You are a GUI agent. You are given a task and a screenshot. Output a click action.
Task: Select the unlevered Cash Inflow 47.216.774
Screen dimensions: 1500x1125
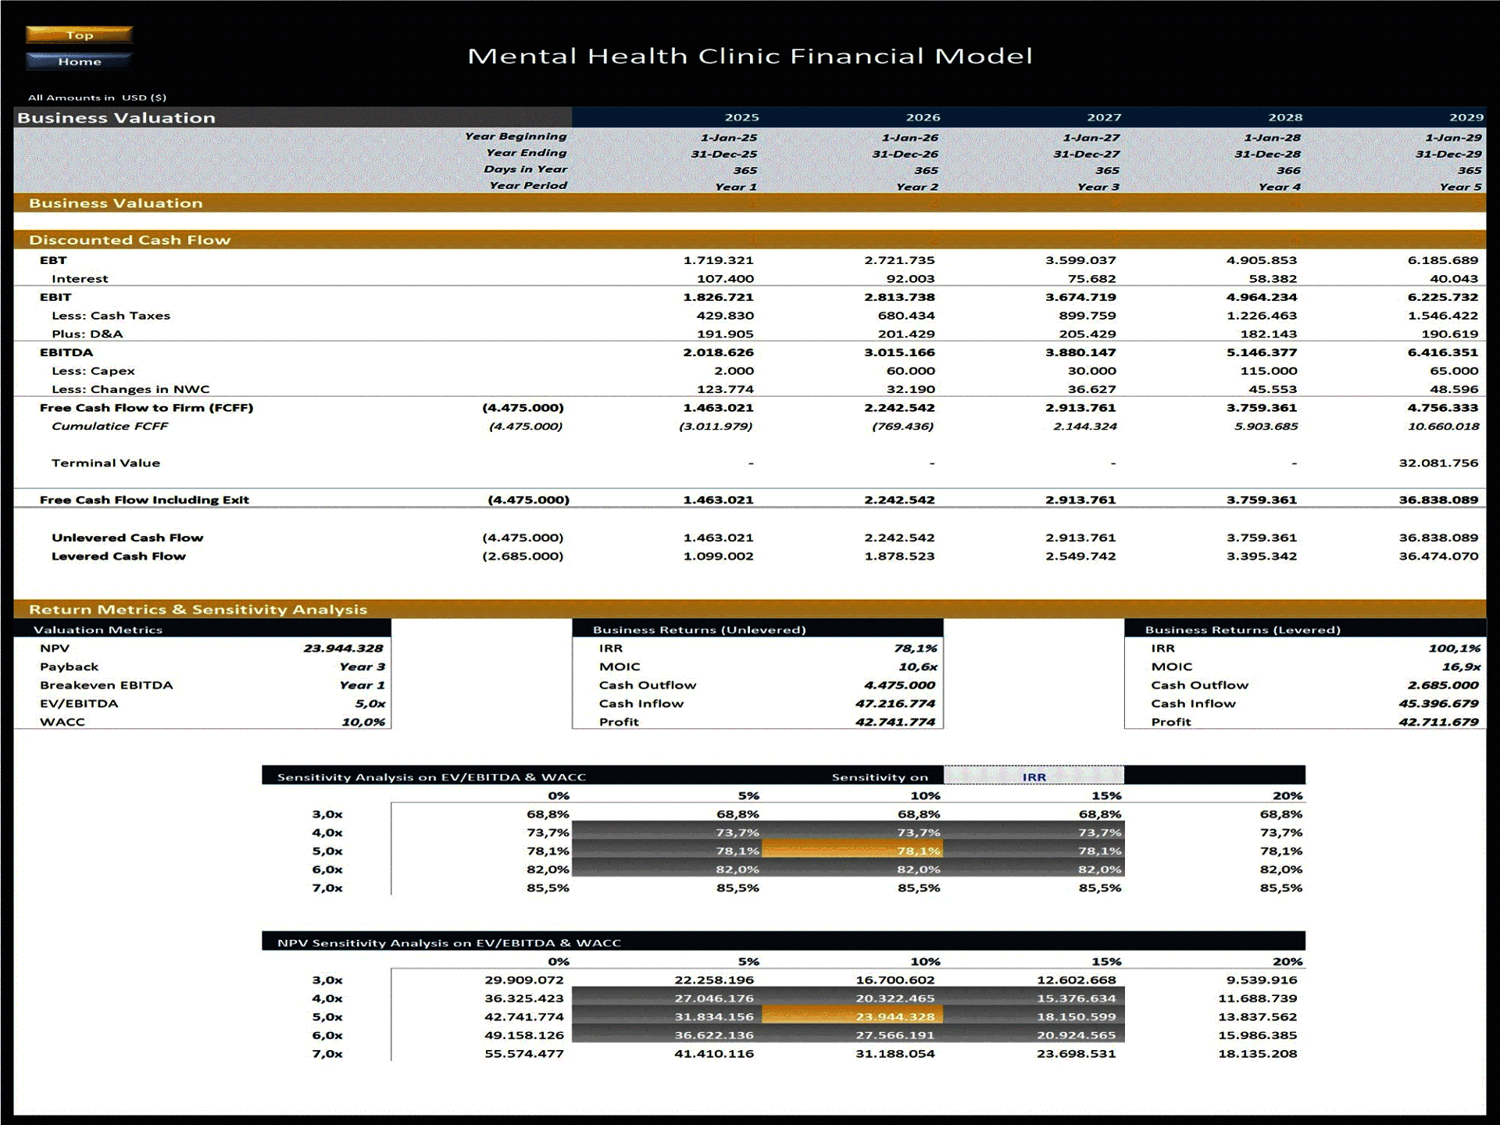click(895, 703)
